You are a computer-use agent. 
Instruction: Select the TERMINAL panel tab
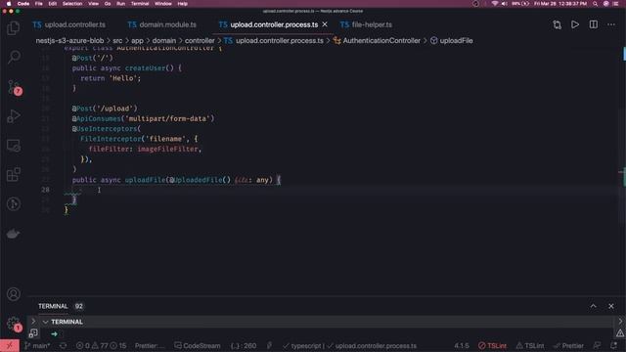pyautogui.click(x=53, y=306)
